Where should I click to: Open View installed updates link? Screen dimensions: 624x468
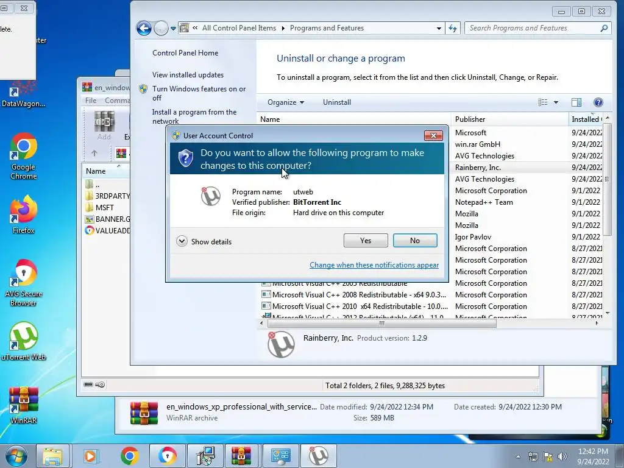[x=188, y=75]
